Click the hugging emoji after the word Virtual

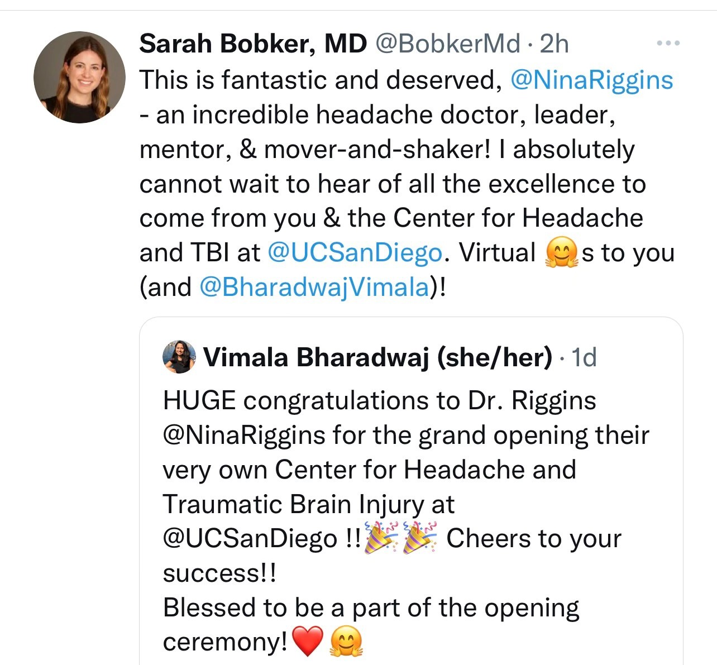pyautogui.click(x=561, y=253)
